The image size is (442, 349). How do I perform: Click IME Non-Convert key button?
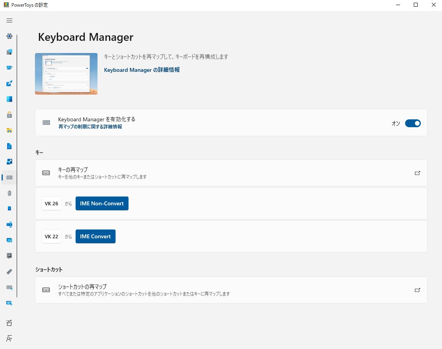click(102, 203)
